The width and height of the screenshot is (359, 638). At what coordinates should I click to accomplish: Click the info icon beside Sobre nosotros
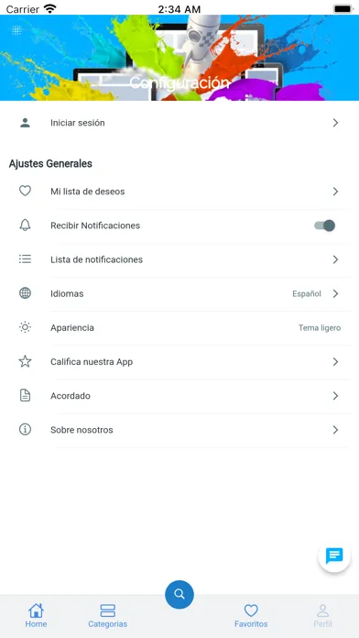coord(26,429)
